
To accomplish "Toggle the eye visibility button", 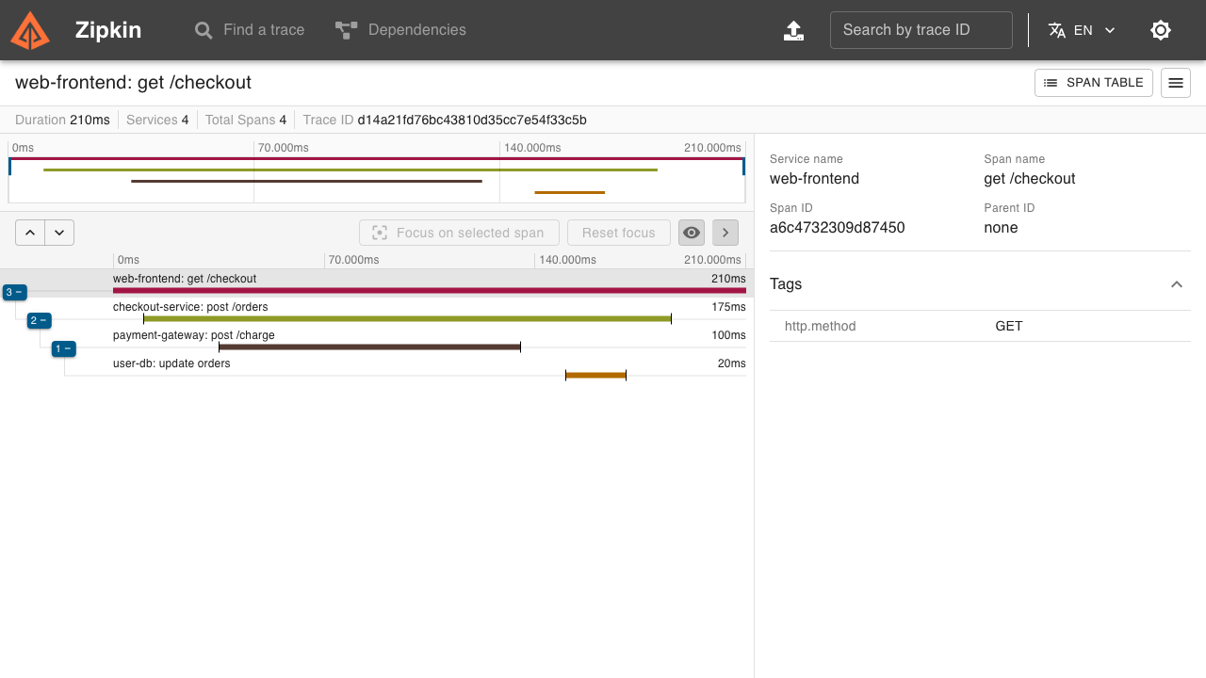I will pos(692,233).
